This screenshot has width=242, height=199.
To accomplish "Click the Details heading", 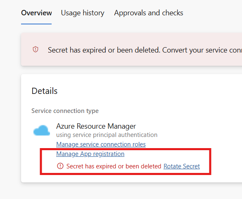I will tap(45, 91).
